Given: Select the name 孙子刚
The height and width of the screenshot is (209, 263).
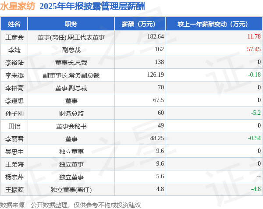Looking at the screenshot, I should click(x=14, y=113).
